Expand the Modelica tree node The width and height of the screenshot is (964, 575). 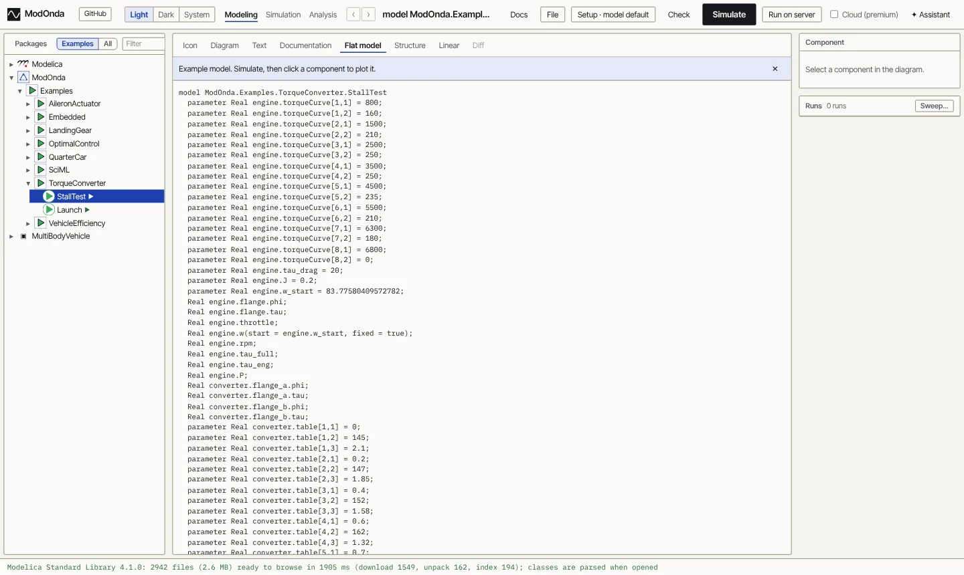[11, 64]
